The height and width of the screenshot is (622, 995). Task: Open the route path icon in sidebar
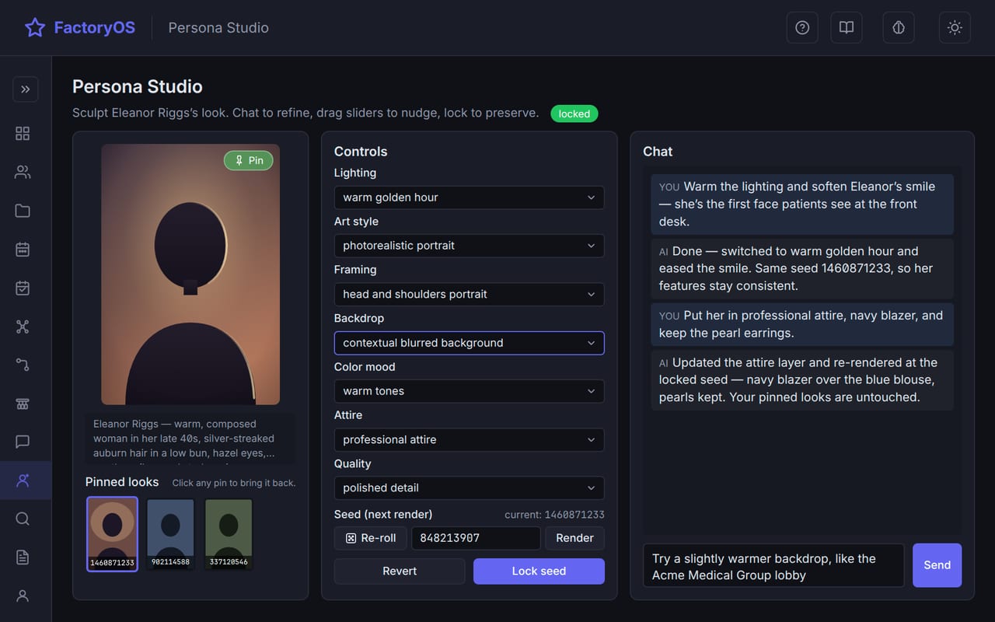point(23,365)
